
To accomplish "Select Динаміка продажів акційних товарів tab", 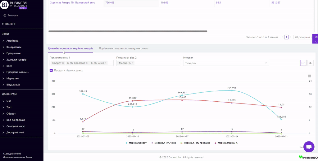I will coord(70,48).
